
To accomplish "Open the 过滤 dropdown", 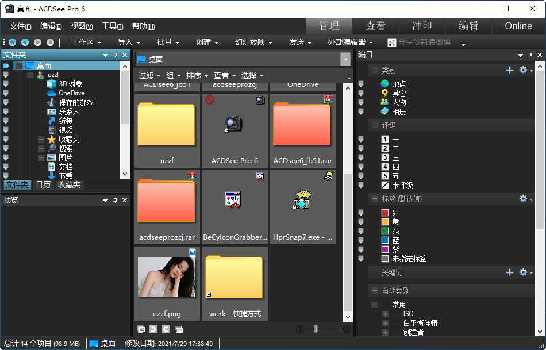I will pyautogui.click(x=149, y=75).
